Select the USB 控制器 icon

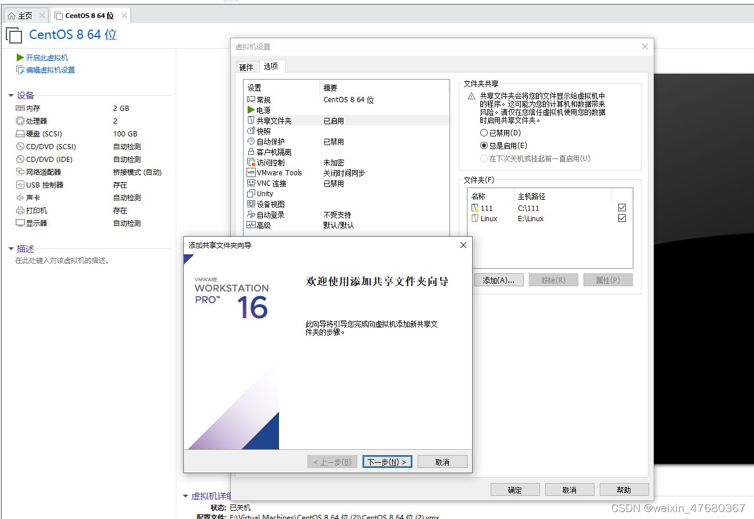20,185
